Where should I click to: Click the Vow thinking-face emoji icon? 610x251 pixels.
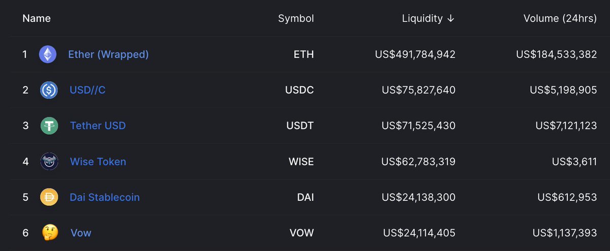click(49, 233)
